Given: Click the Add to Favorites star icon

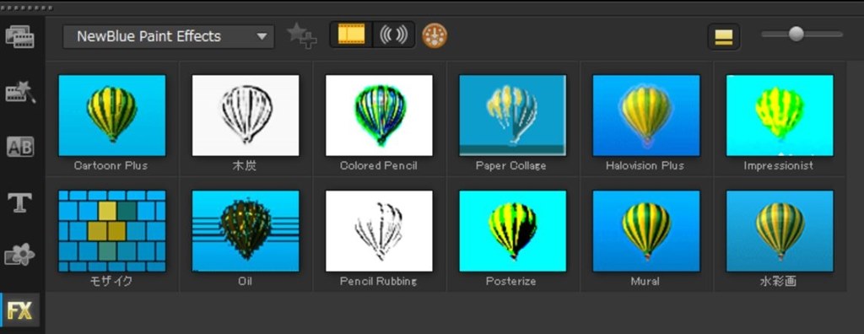Looking at the screenshot, I should [x=301, y=35].
